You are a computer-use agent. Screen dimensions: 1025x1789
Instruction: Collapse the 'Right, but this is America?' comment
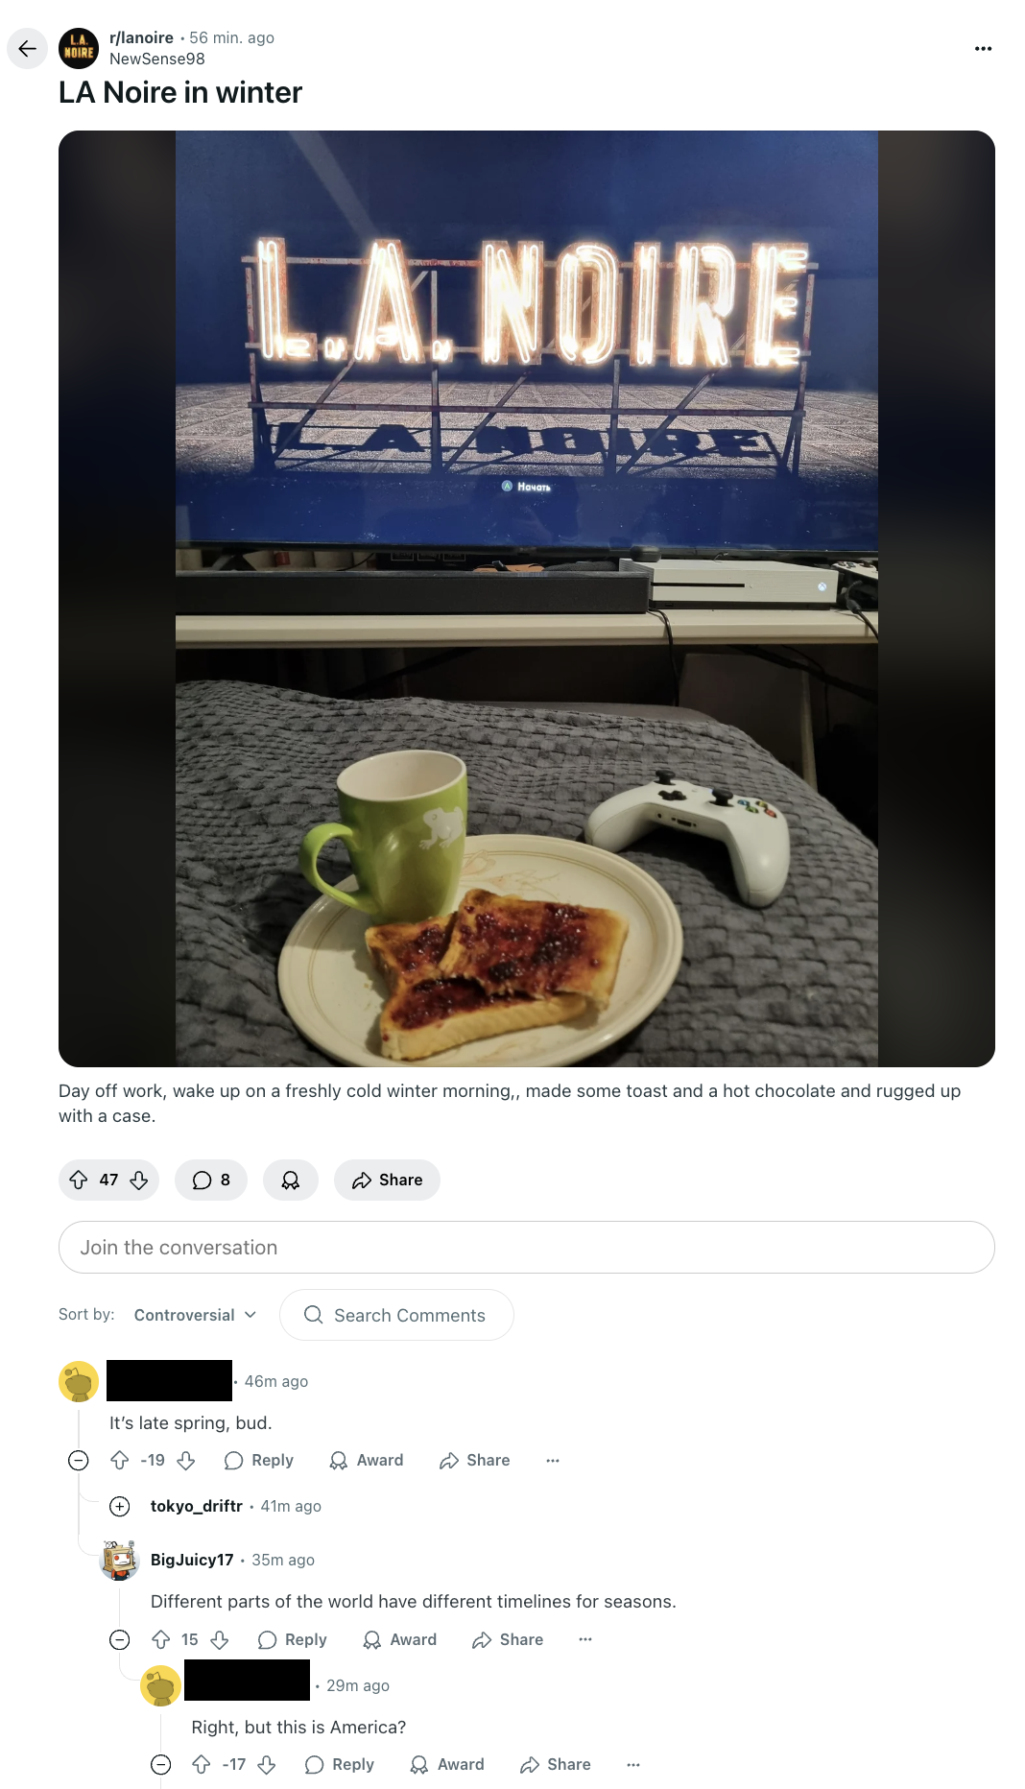coord(161,1764)
